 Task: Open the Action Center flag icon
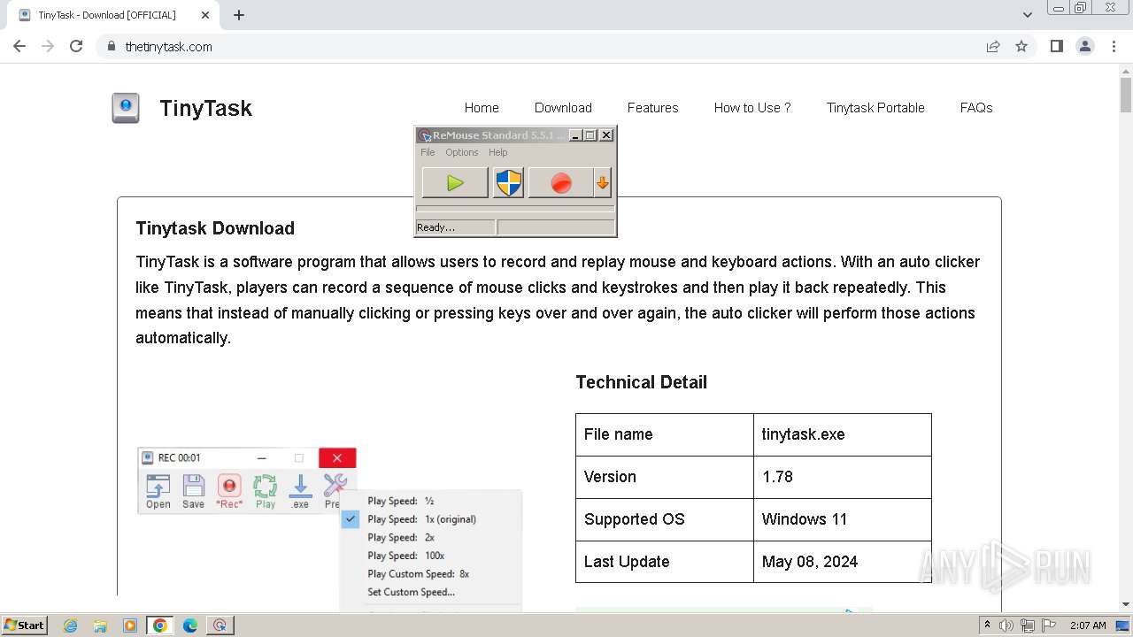tap(1049, 625)
